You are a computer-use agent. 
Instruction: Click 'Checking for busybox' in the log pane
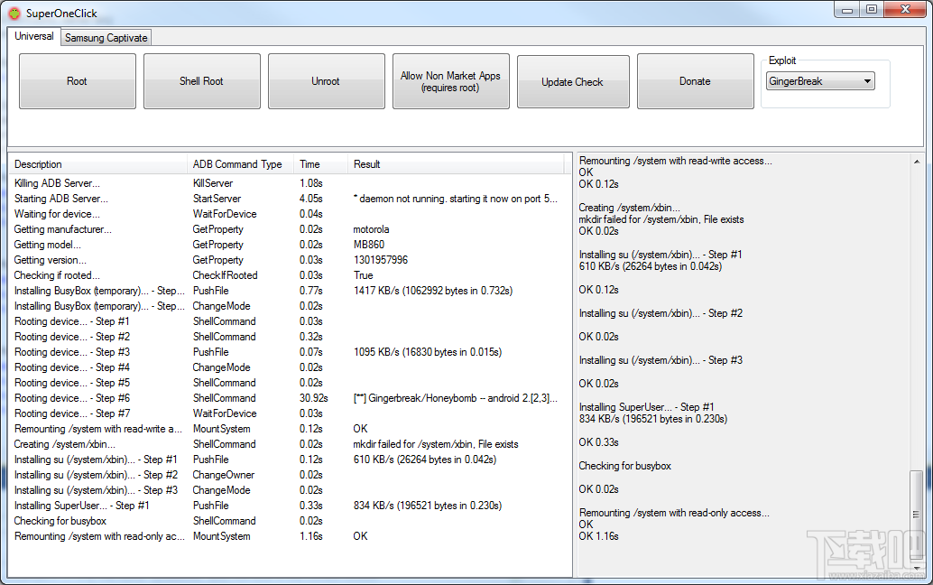[624, 466]
